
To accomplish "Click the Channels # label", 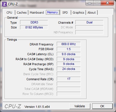I will (66, 23).
